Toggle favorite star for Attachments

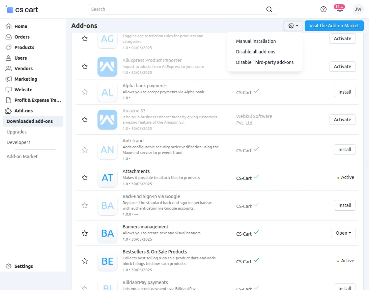click(85, 178)
